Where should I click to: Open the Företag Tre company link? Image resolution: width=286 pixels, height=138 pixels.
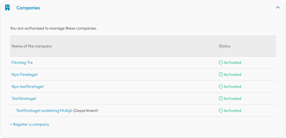(x=22, y=62)
